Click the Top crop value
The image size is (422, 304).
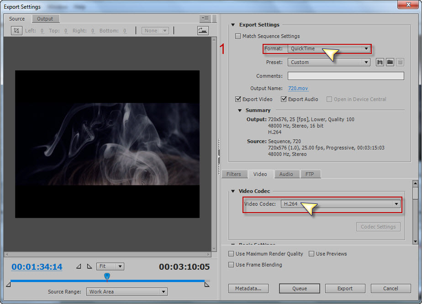(x=66, y=31)
